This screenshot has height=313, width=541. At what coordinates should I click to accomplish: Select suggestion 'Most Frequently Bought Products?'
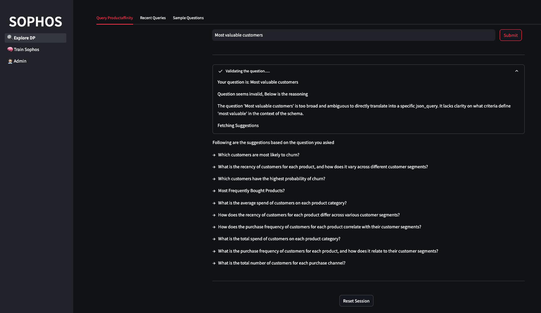tap(251, 191)
